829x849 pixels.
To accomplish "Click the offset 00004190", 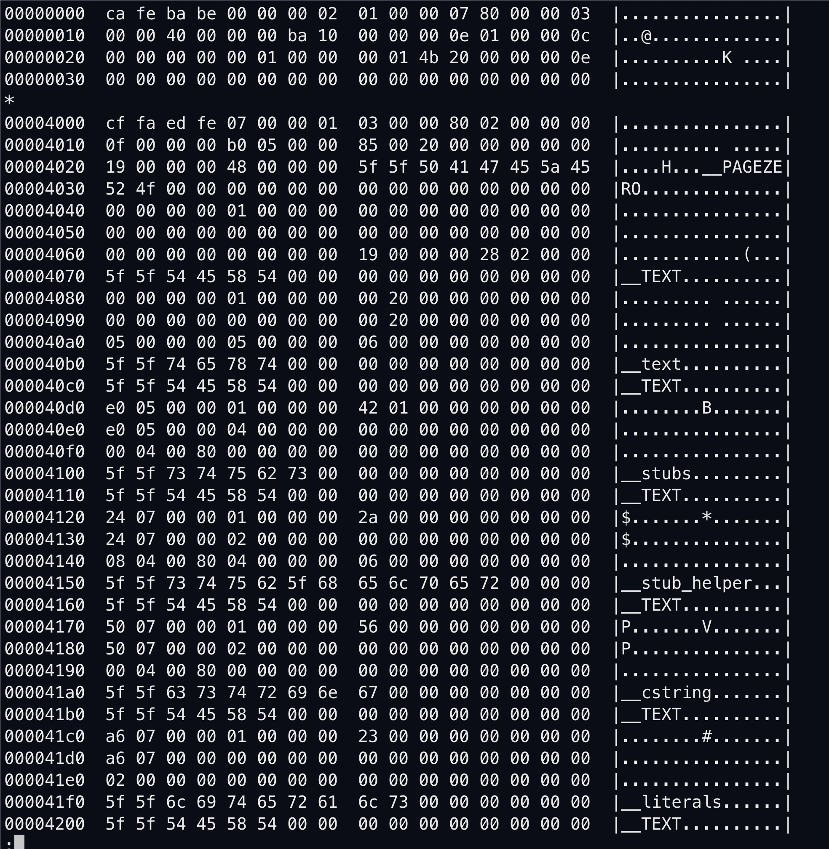I will (45, 670).
